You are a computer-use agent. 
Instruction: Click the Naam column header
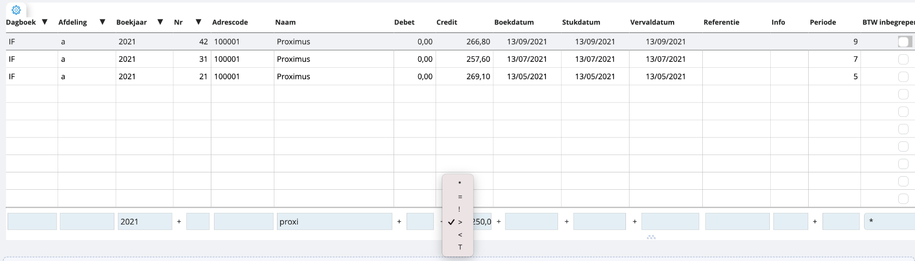coord(285,22)
